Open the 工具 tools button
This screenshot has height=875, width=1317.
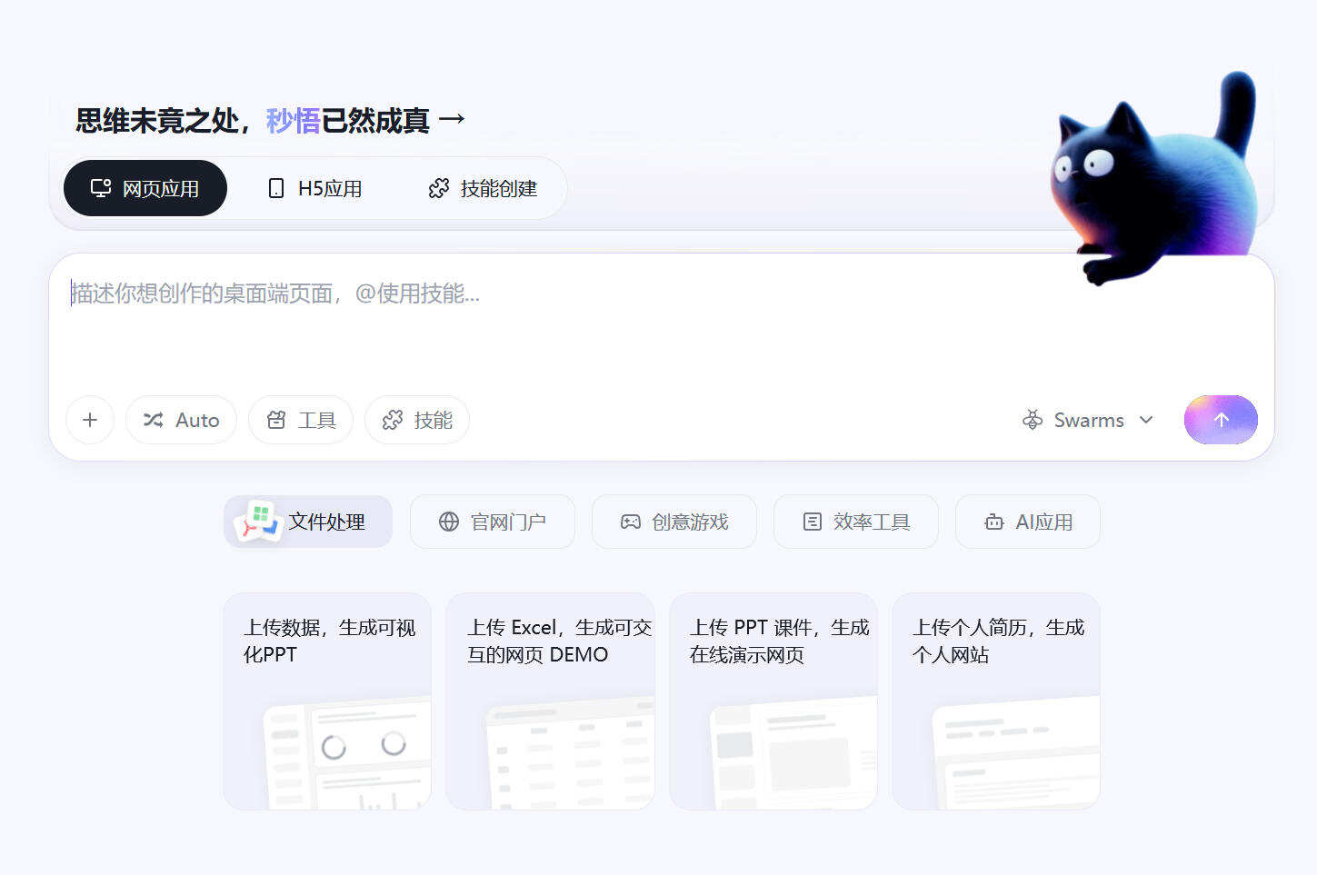pos(300,420)
